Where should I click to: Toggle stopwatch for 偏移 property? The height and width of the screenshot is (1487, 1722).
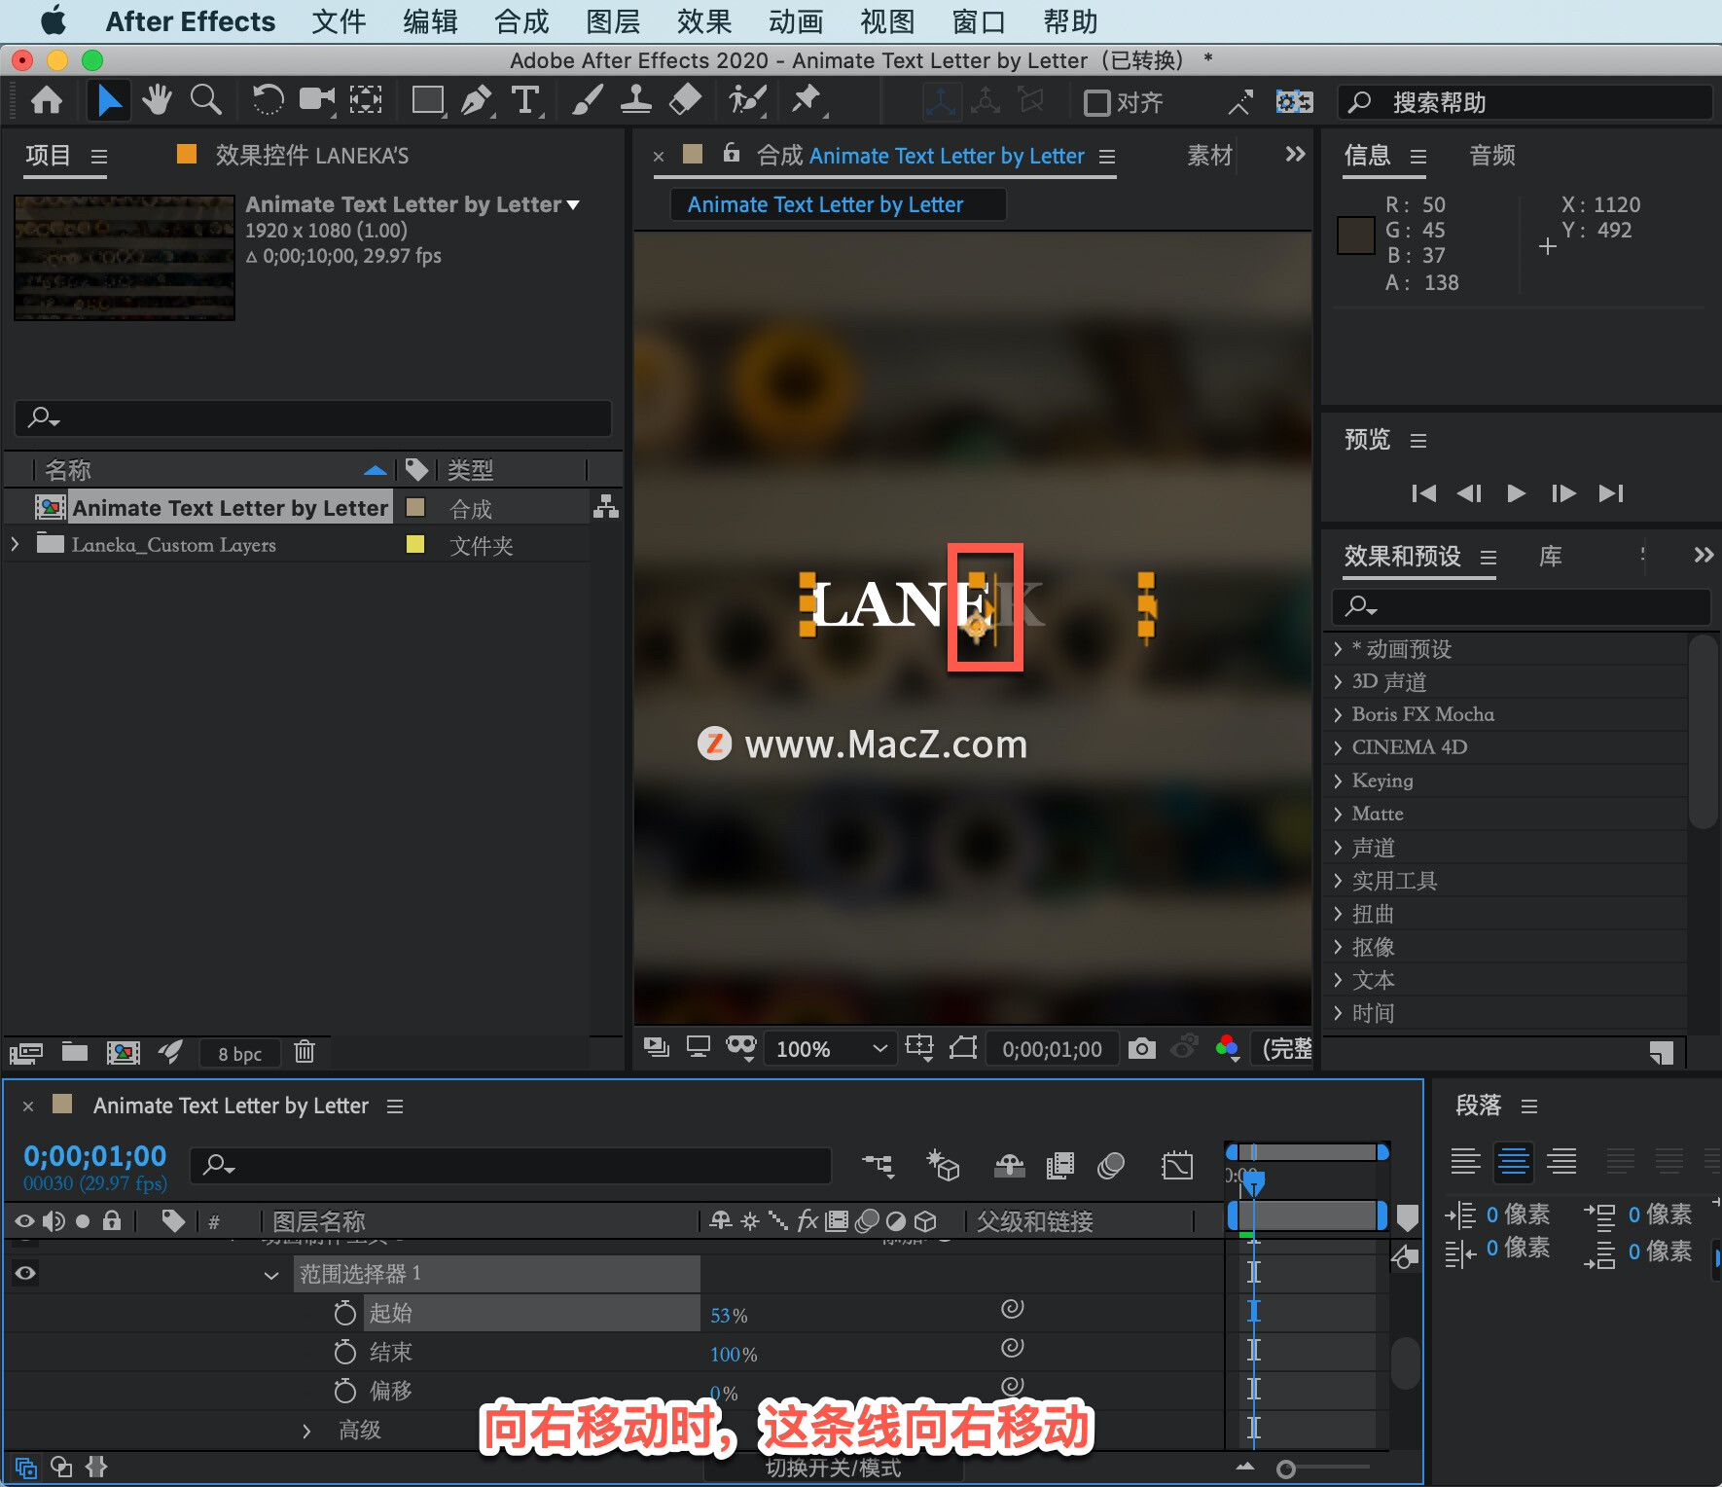[x=344, y=1391]
